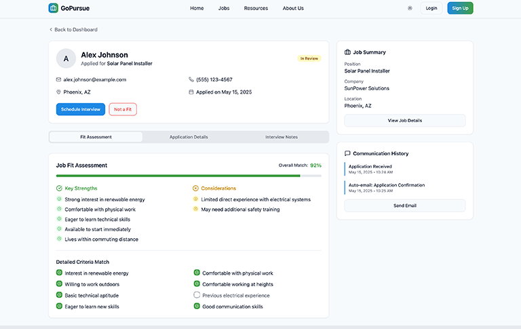Click the back arrow beside Back to Dashboard
Image resolution: width=521 pixels, height=329 pixels.
coord(51,30)
